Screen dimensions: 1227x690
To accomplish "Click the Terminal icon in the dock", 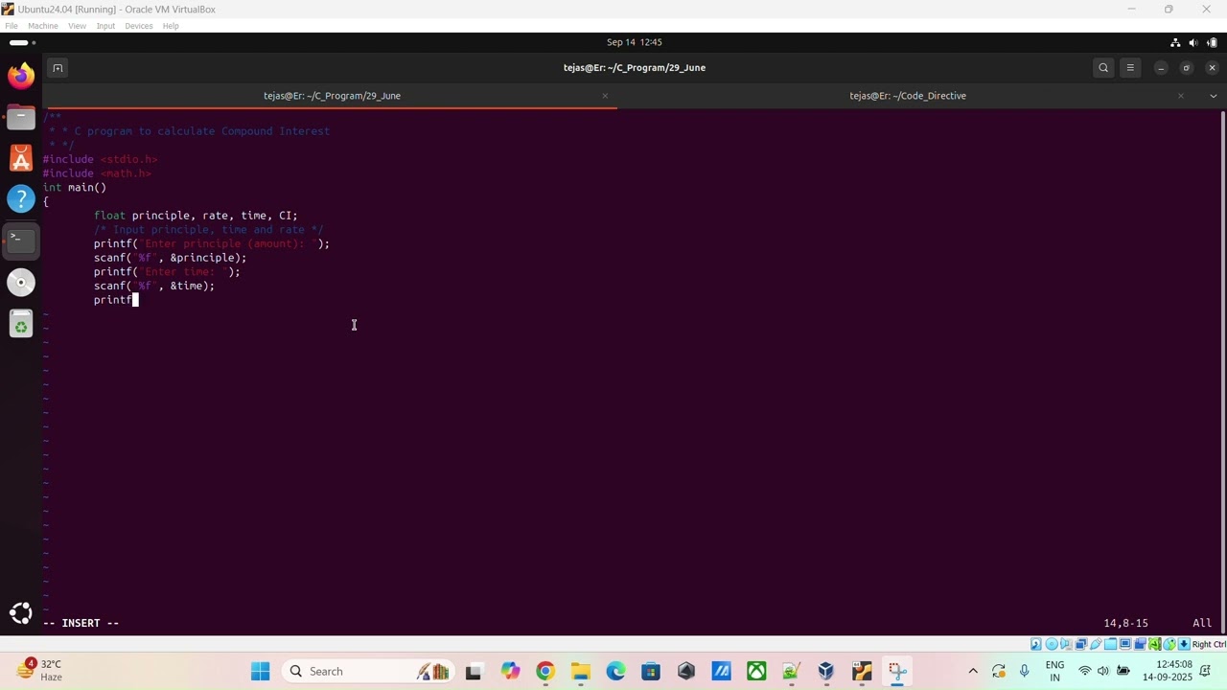I will pos(21,241).
